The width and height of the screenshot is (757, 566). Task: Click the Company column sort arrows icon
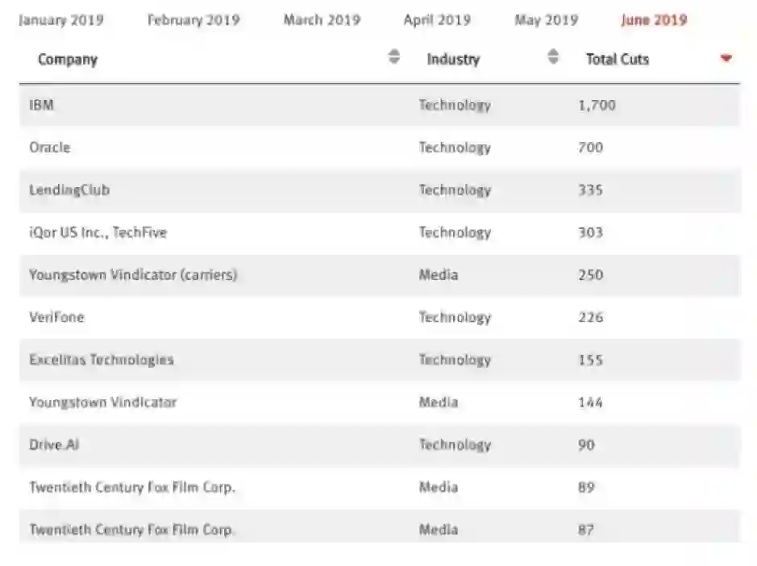[393, 56]
